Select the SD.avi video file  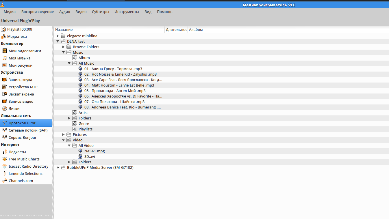click(x=90, y=156)
